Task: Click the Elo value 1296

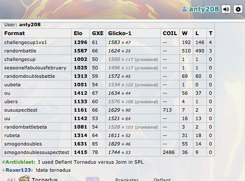Action: pyautogui.click(x=81, y=42)
